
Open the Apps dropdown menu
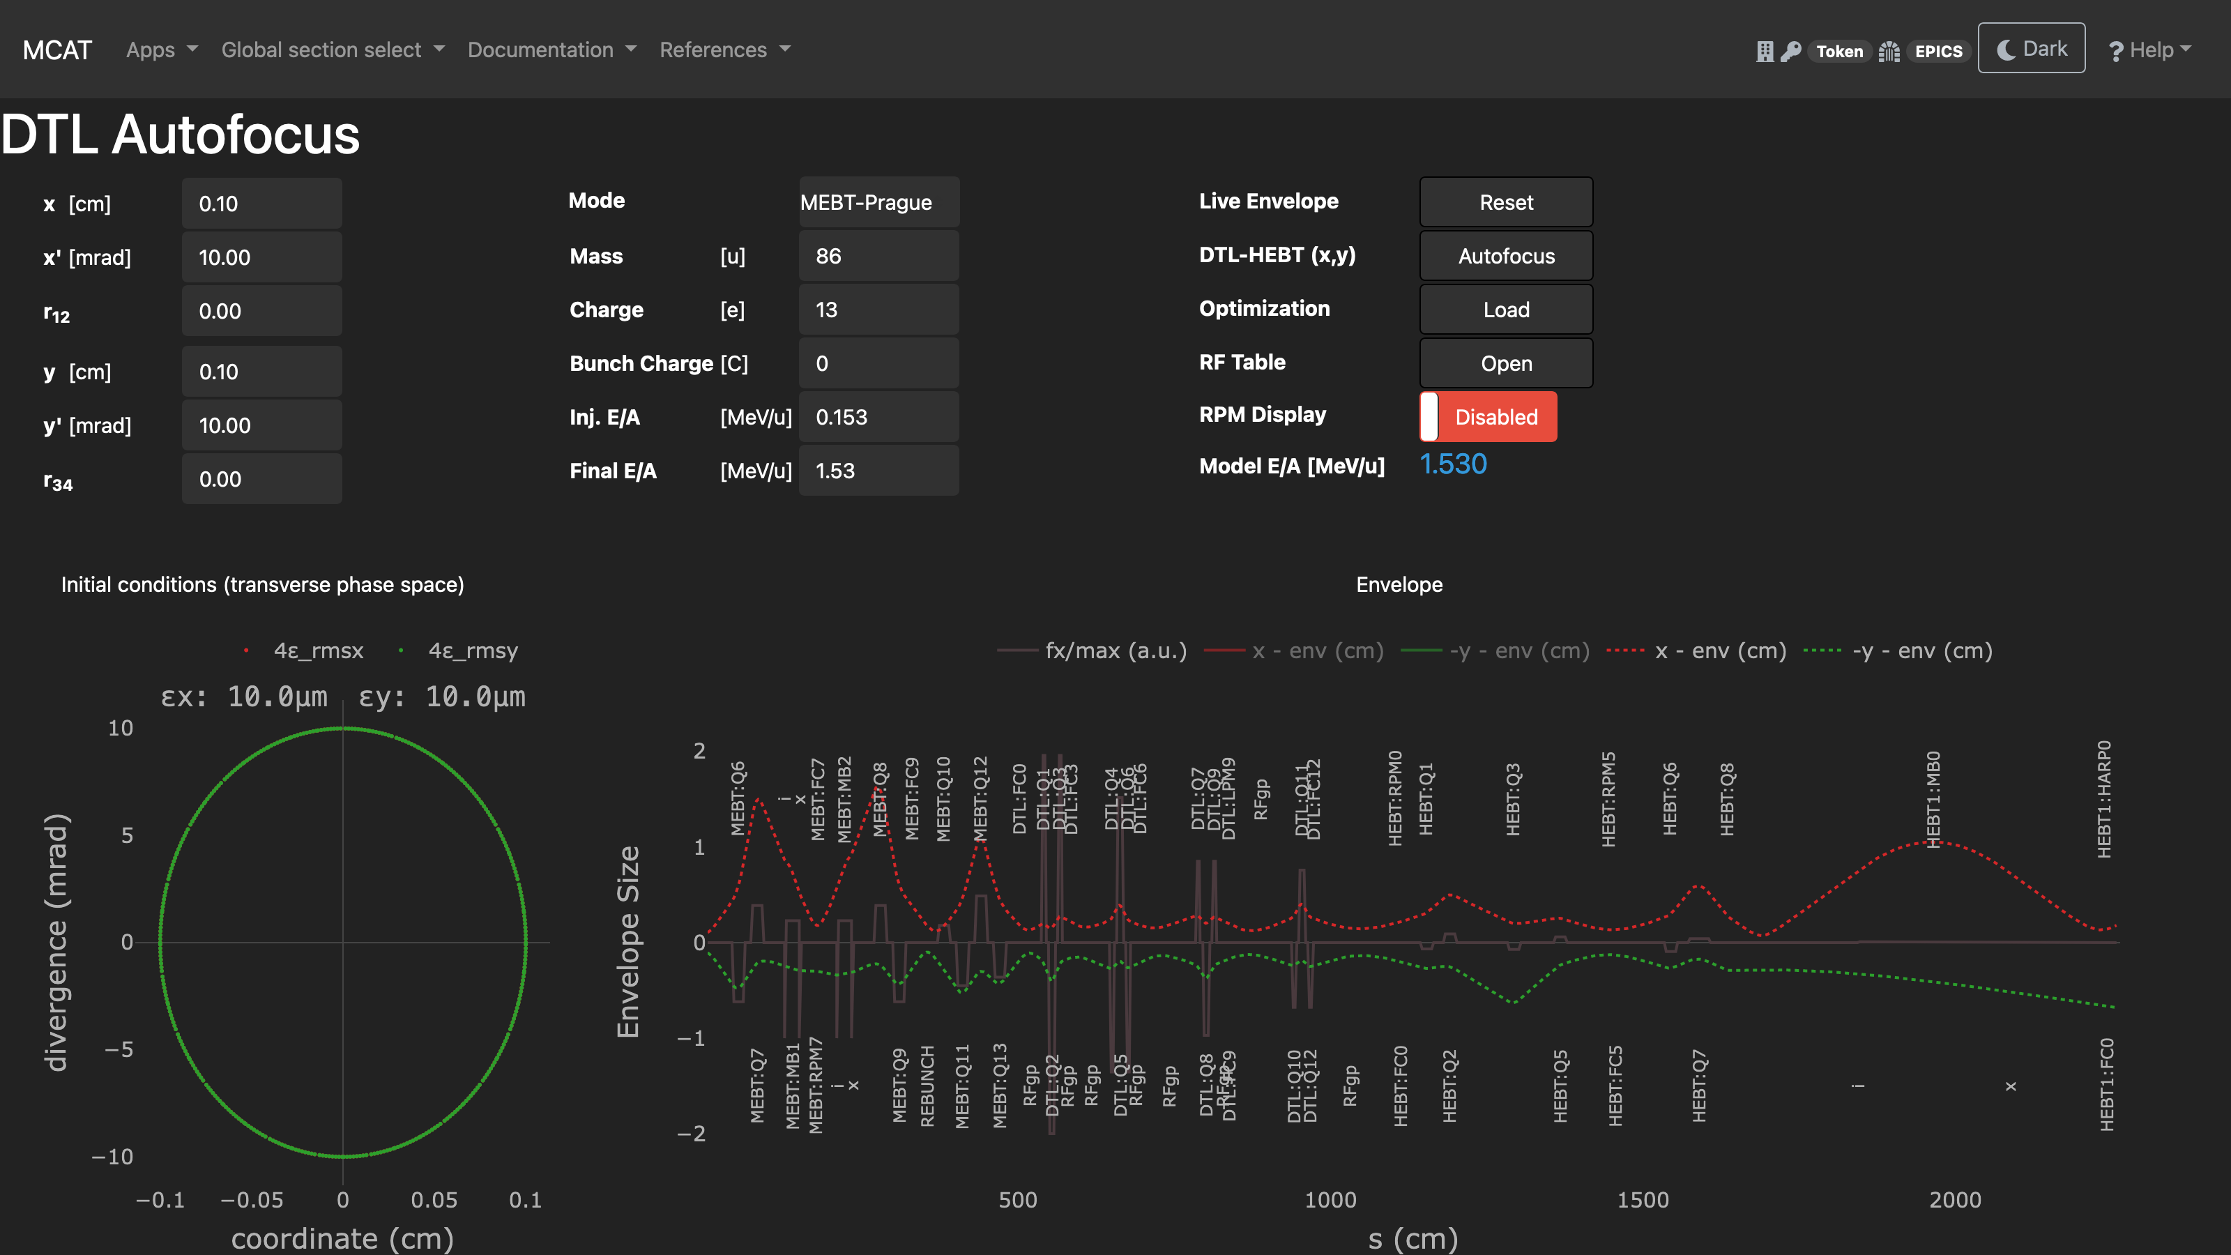162,50
